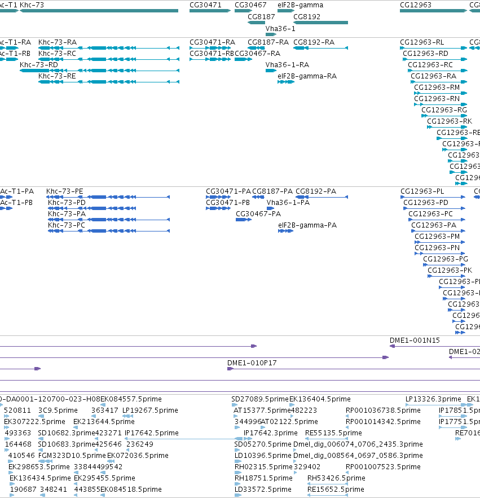Click the CG12963-RK transcript label
The width and height of the screenshot is (480, 498).
[450, 121]
